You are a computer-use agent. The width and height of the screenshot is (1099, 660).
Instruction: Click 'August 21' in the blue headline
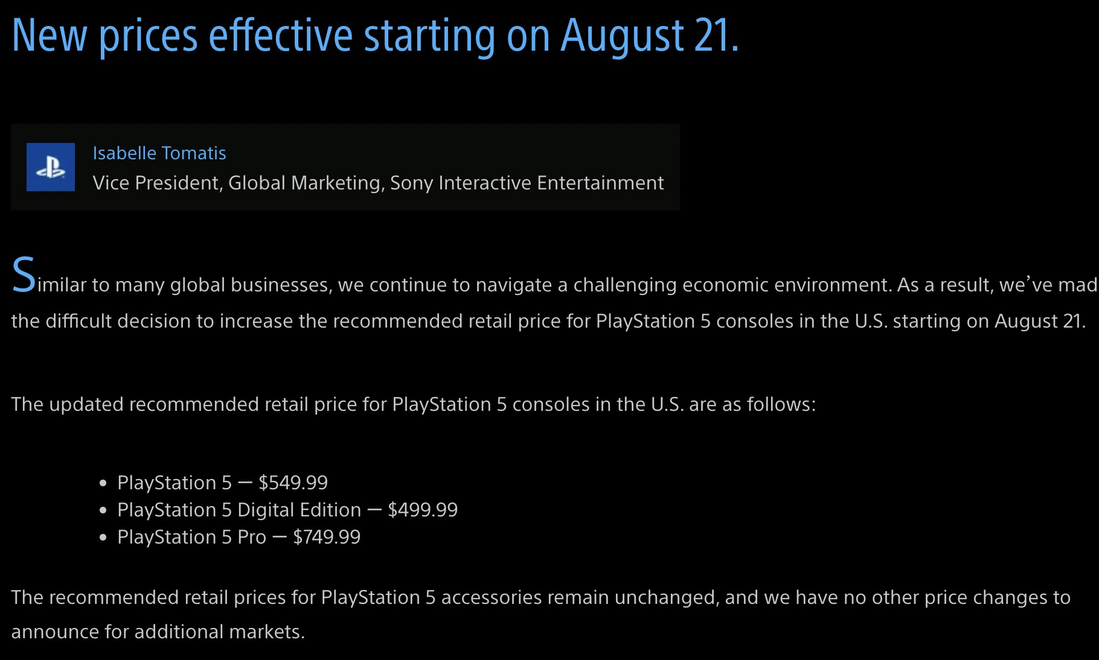coord(649,35)
